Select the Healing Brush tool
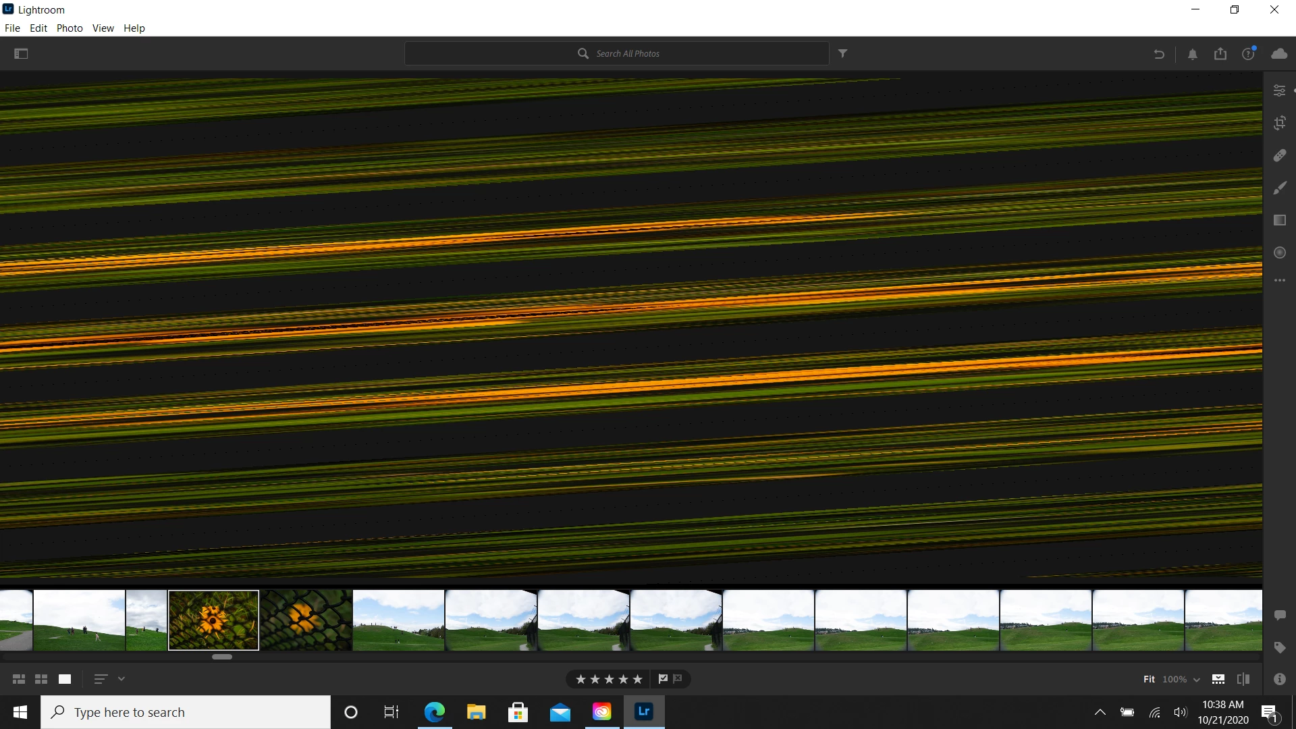 click(x=1279, y=155)
